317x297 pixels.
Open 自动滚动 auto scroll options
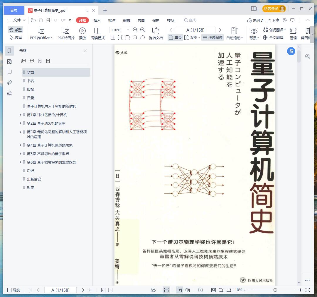click(x=235, y=34)
